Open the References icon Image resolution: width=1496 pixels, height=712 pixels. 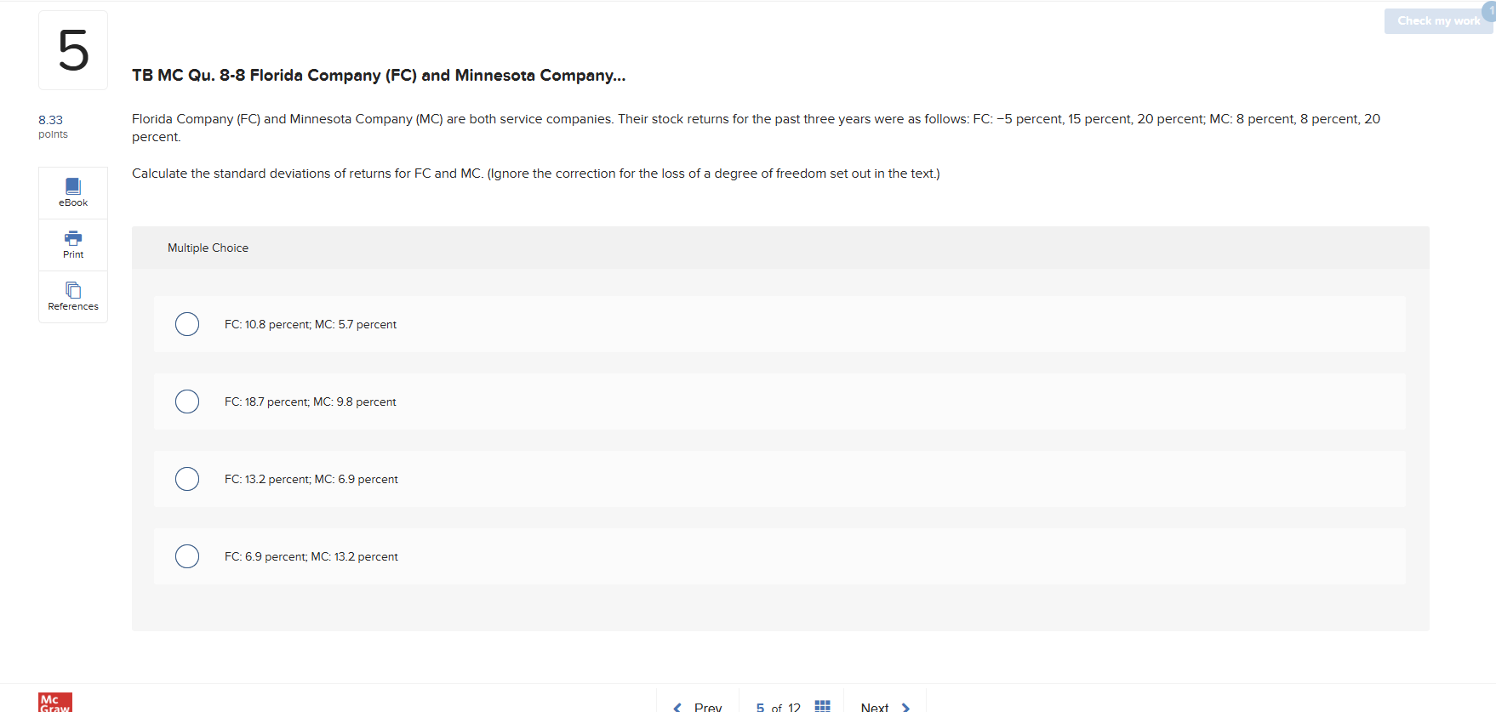(x=73, y=290)
